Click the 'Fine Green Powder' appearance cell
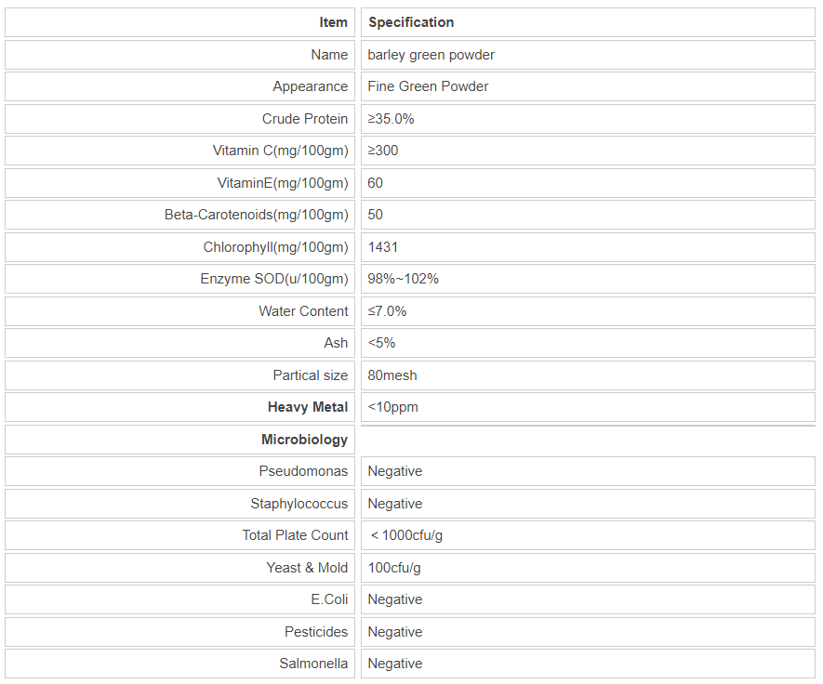The image size is (823, 684). pyautogui.click(x=428, y=86)
